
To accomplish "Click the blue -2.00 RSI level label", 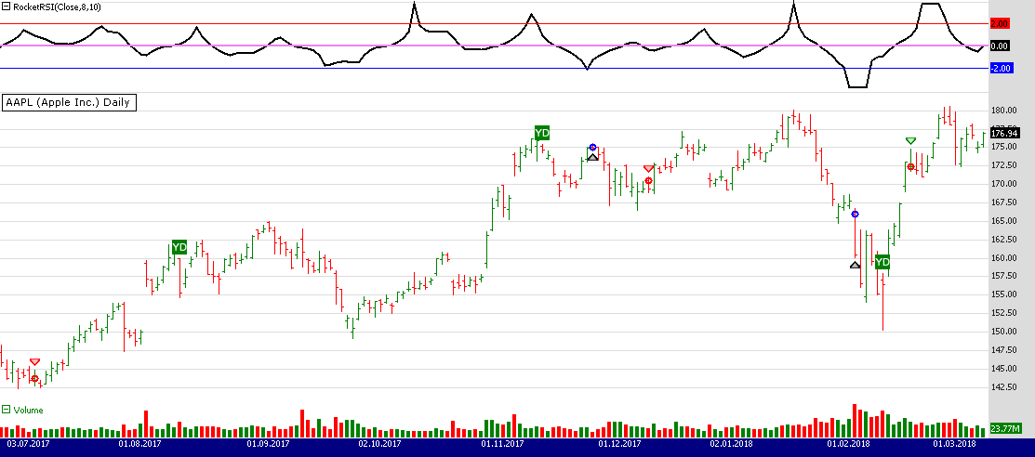I will 1001,68.
